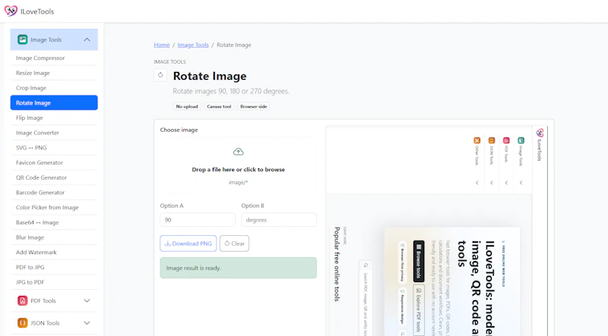Image resolution: width=608 pixels, height=336 pixels.
Task: Click the download icon in Download PNG
Action: click(168, 243)
